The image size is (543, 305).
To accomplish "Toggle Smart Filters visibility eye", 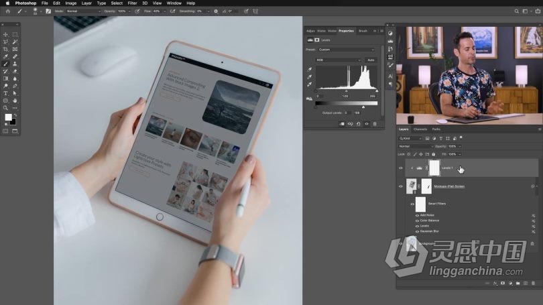I will coord(412,204).
